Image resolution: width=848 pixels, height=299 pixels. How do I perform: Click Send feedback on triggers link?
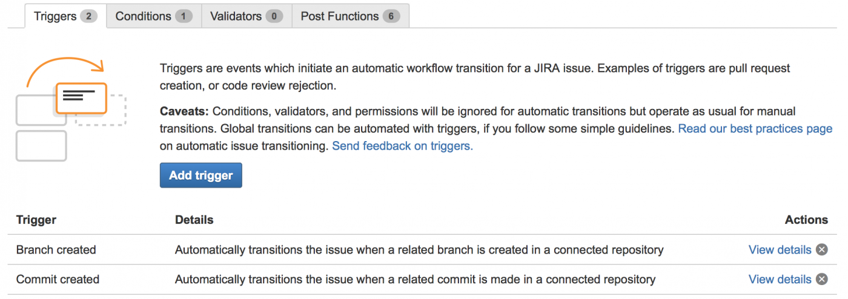click(x=402, y=146)
